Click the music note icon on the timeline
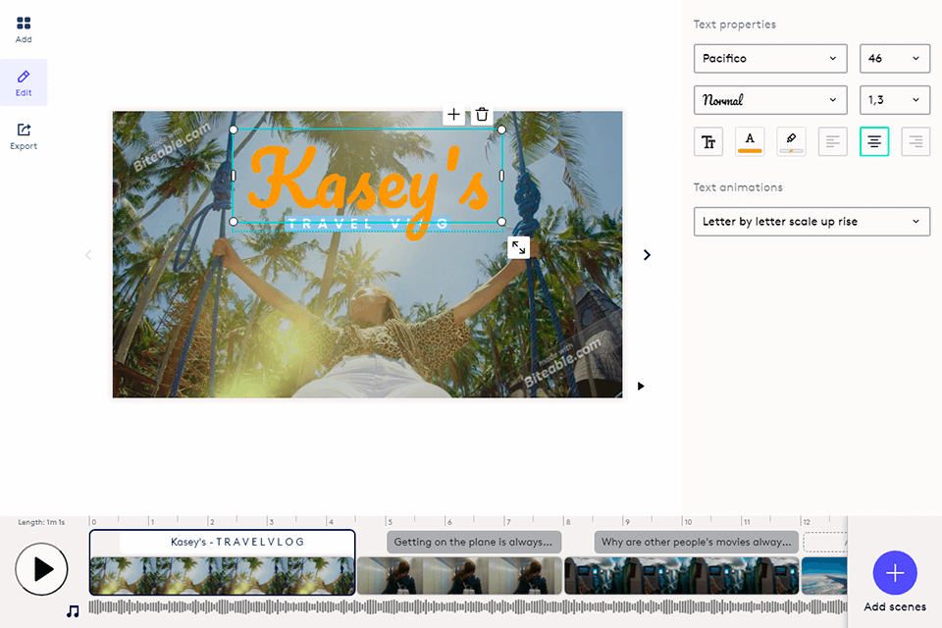This screenshot has width=942, height=628. pyautogui.click(x=73, y=610)
